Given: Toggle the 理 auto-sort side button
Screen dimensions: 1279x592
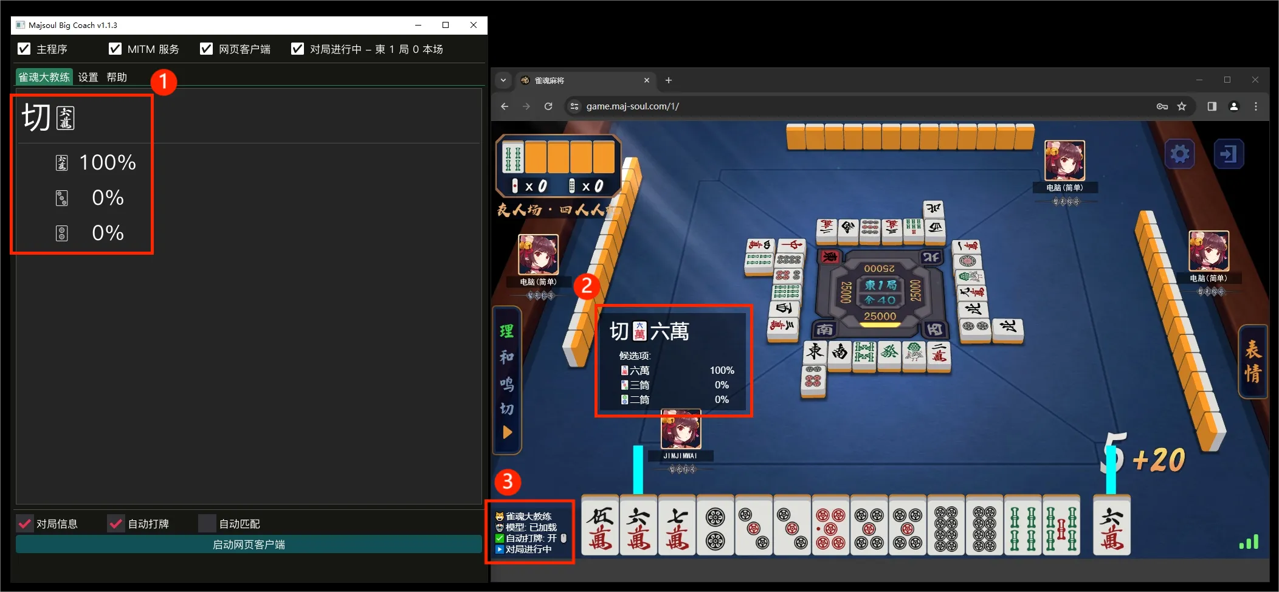Looking at the screenshot, I should pyautogui.click(x=507, y=331).
